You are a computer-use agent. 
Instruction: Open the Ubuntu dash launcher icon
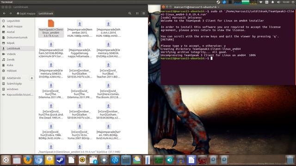click(6, 160)
